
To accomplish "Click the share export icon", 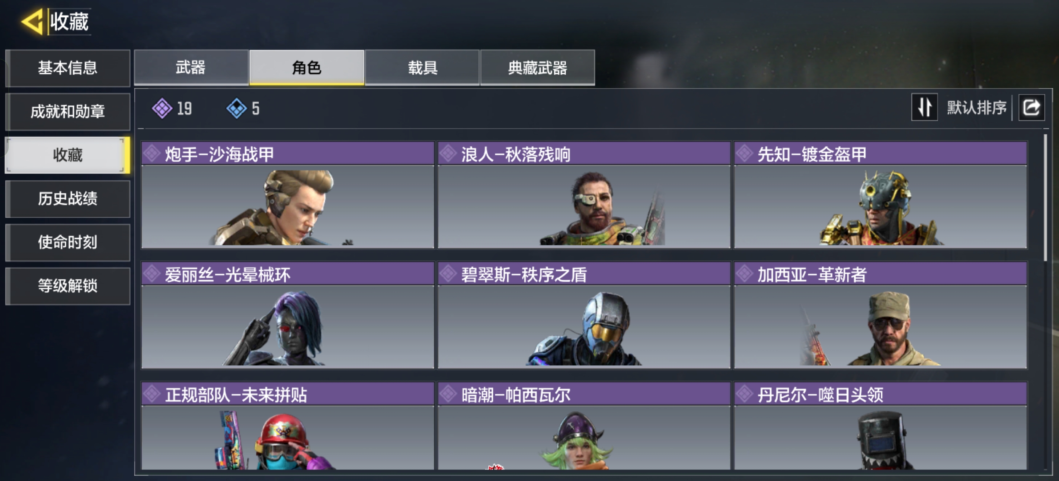I will tap(1031, 108).
